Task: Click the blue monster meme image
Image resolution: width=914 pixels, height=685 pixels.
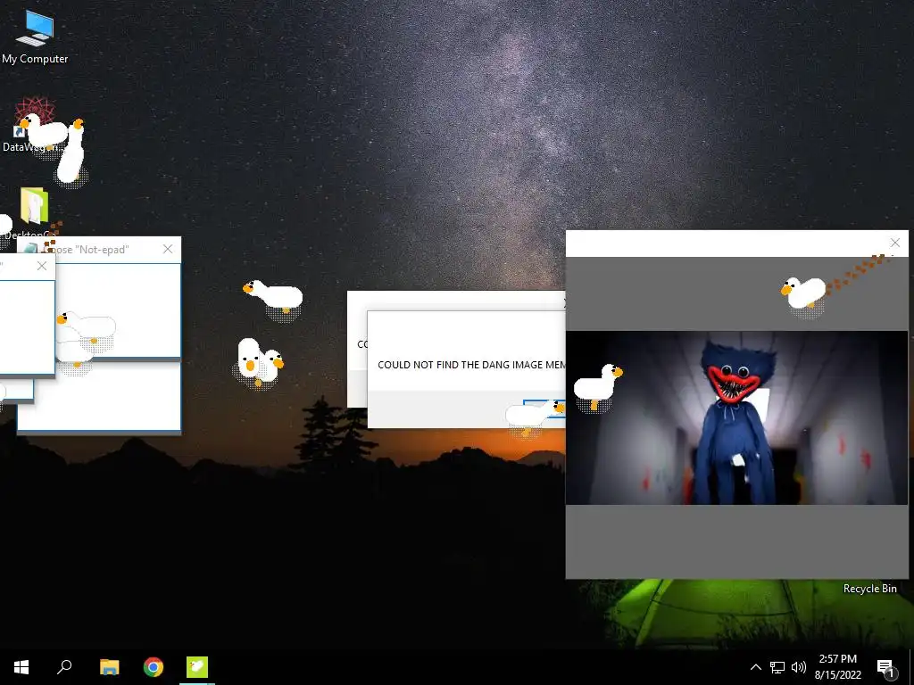Action: coord(736,417)
